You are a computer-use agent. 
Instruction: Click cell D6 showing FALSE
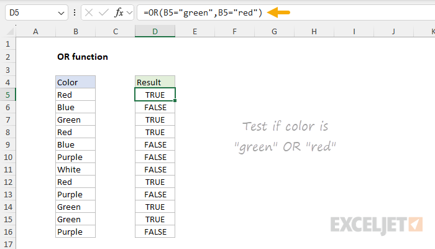tap(155, 107)
